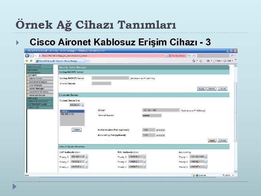The height and width of the screenshot is (196, 261).
Task: Expand SYSTEM SOFTWARE in the left navigation
Action: point(40,104)
